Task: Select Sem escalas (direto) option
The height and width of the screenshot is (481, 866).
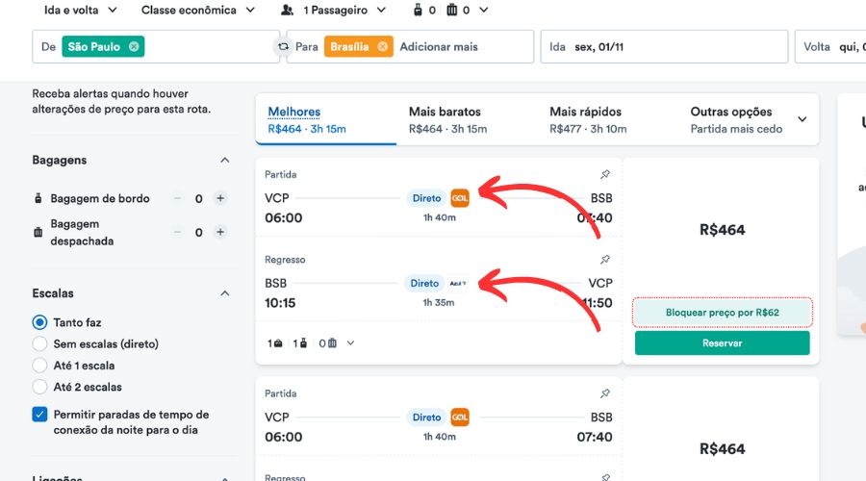Action: 39,344
